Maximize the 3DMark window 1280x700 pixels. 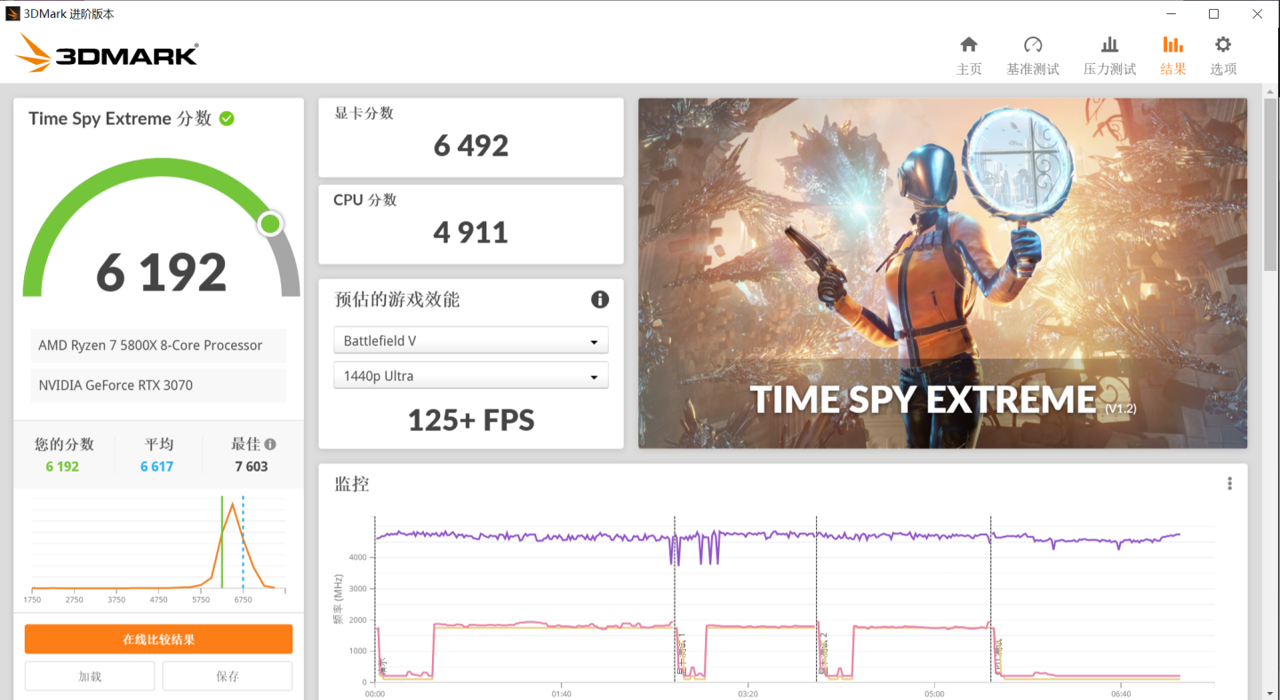(1214, 13)
